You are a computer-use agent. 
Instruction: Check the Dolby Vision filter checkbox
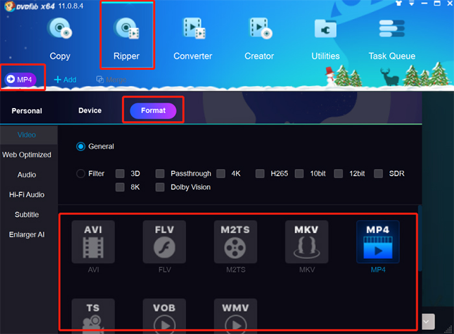point(160,187)
